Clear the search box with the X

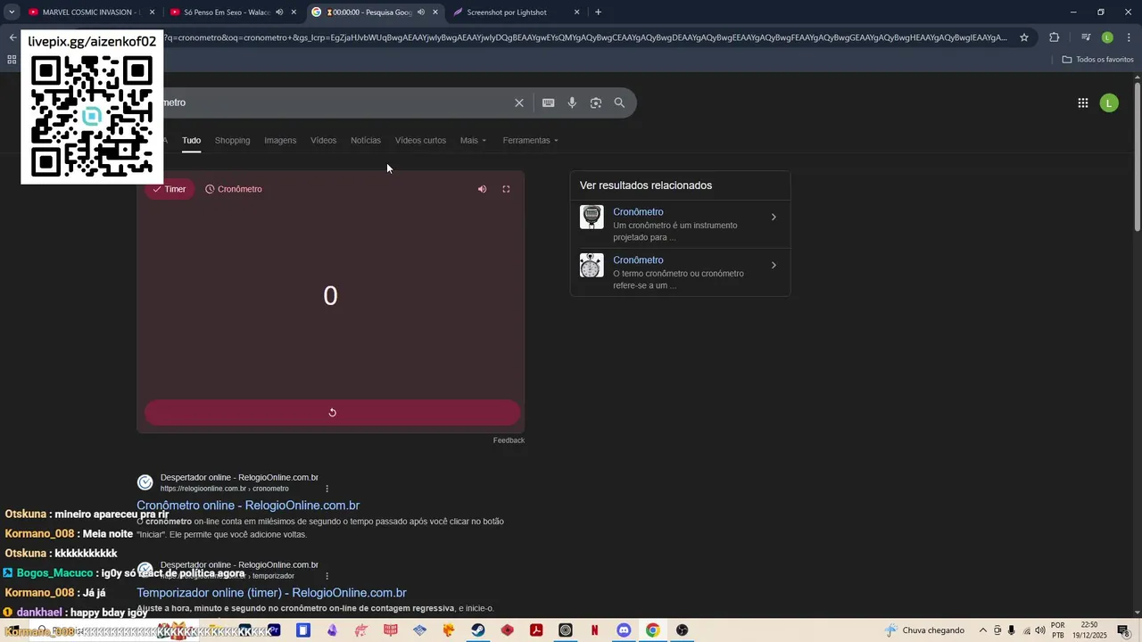(519, 103)
